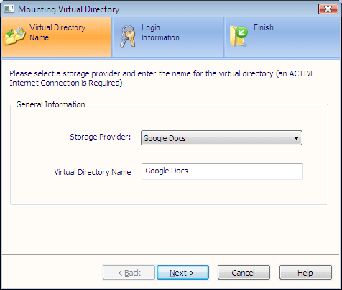342x290 pixels.
Task: Click the Mounting Virtual Directory window title
Action: coord(68,9)
